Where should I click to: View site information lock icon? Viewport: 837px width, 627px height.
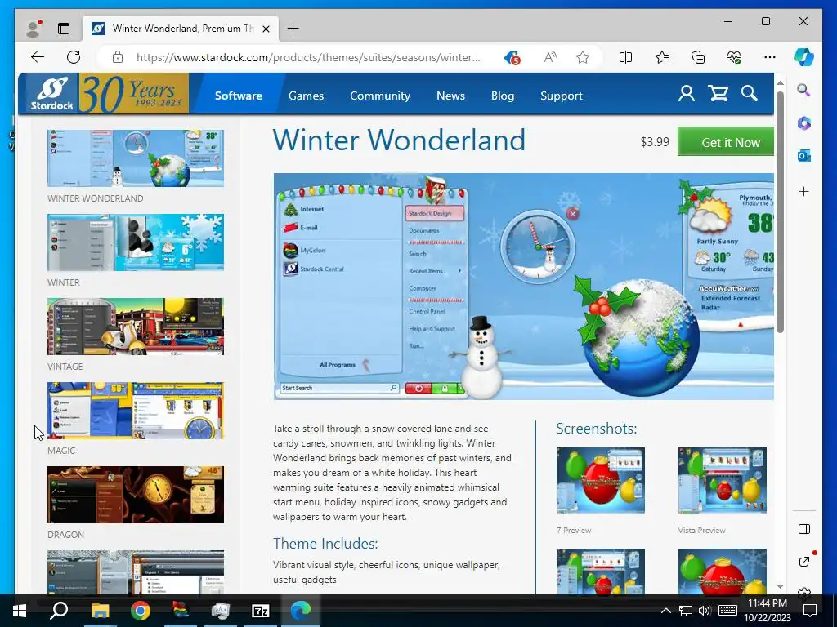point(118,57)
